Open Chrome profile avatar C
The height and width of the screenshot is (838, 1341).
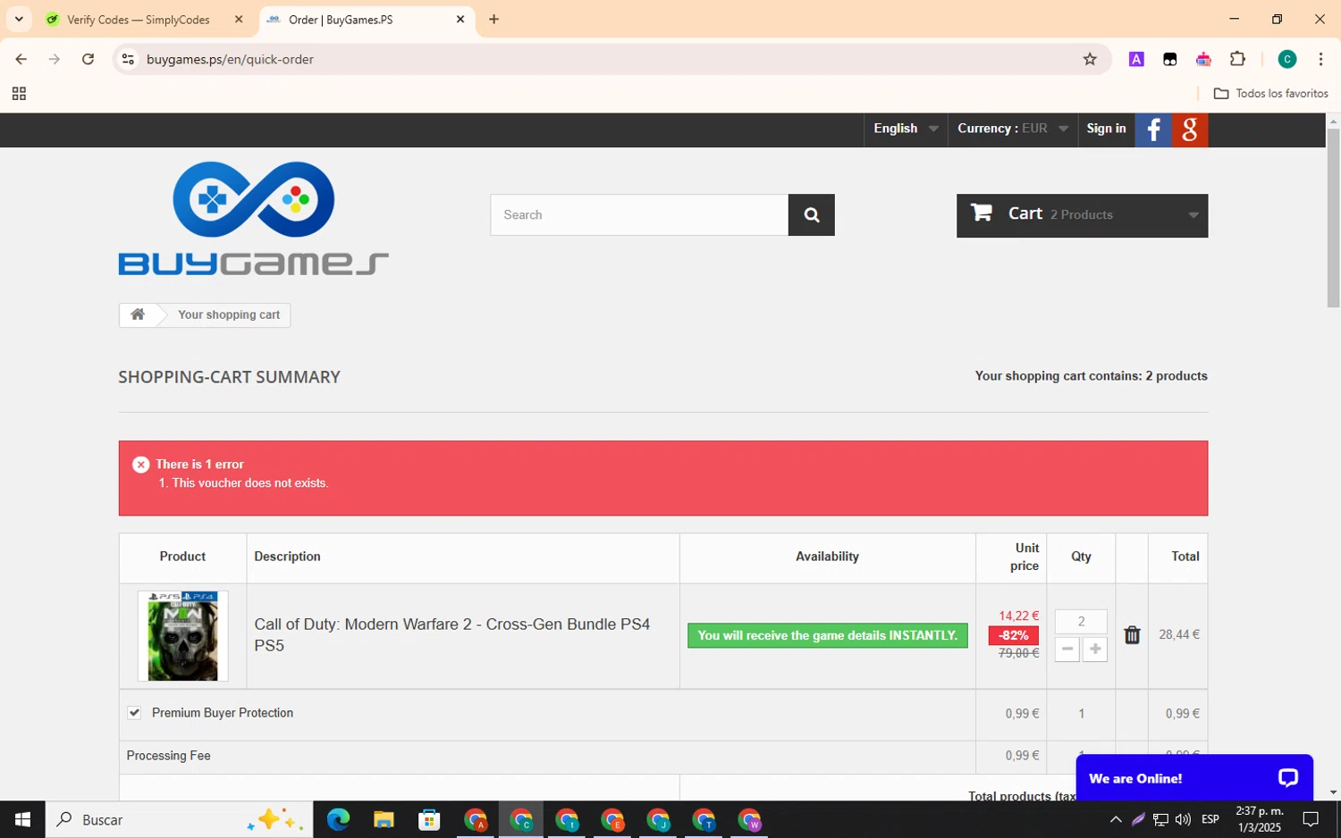point(1287,59)
